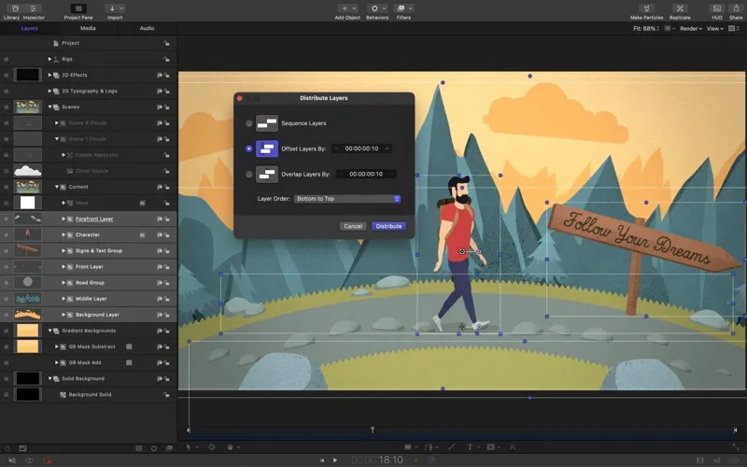Select the Background Solid layer
747x467 pixels.
89,394
